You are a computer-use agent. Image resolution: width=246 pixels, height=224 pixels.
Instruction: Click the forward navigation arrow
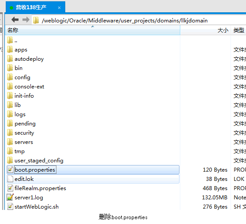click(26, 20)
